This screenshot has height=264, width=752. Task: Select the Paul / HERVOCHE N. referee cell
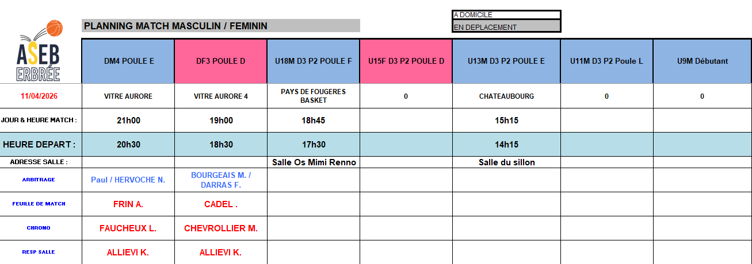128,180
